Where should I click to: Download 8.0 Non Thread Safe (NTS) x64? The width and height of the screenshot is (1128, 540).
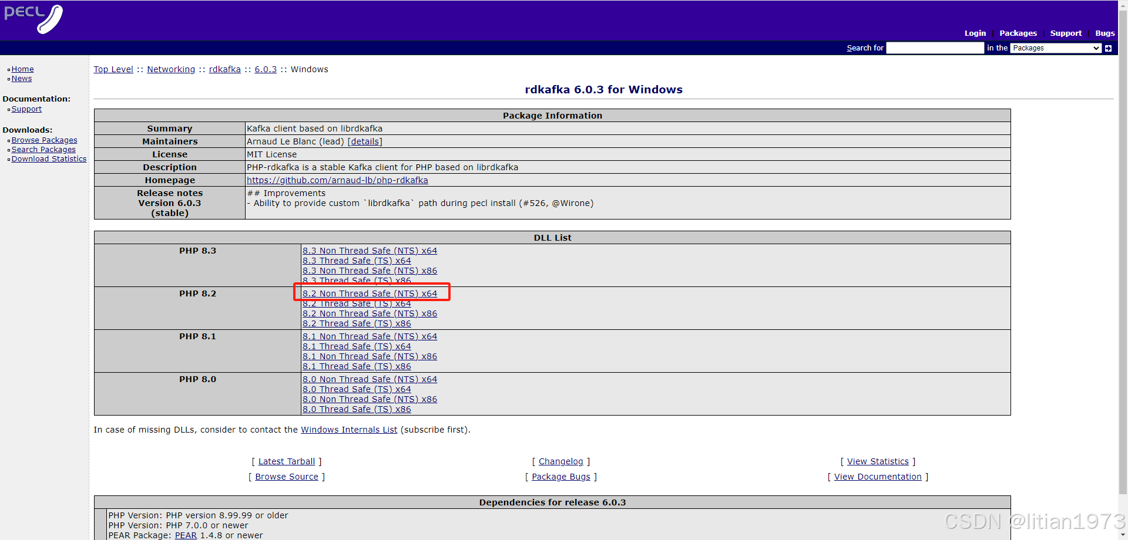pyautogui.click(x=370, y=379)
